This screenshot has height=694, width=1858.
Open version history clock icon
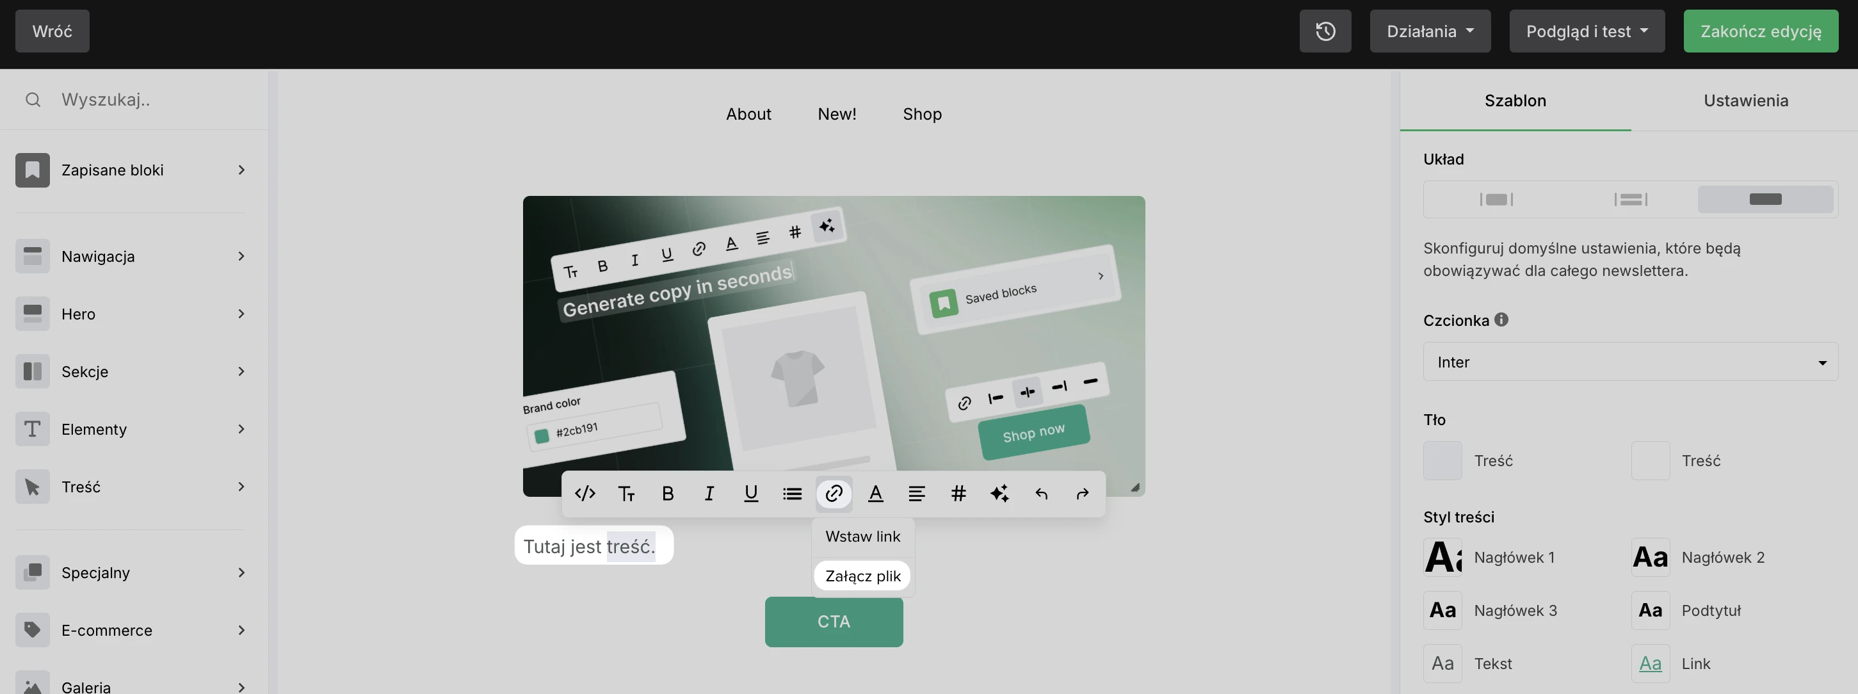coord(1325,31)
